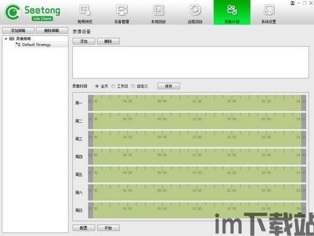Viewport: 314px width, 236px height.
Task: Click the 周四 Thursday schedule timeline bar
Action: pos(197,157)
